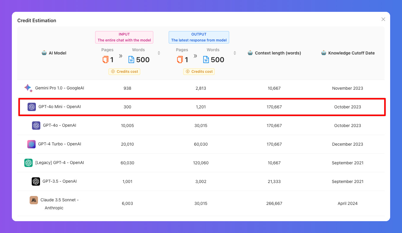The width and height of the screenshot is (402, 233).
Task: Click the 1,001 input credits cell
Action: click(x=127, y=181)
